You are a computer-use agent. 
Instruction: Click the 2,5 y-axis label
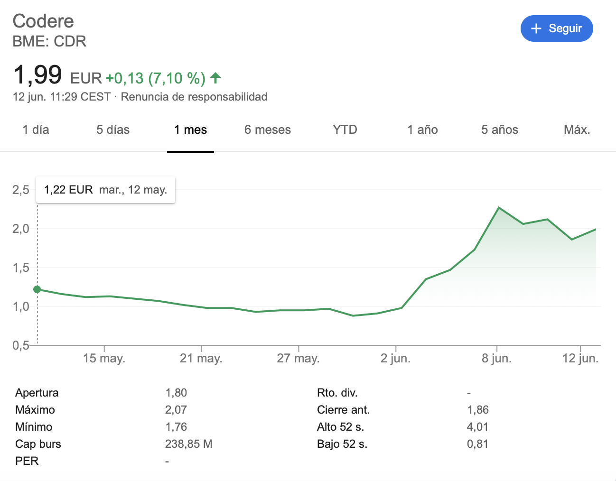[x=21, y=190]
